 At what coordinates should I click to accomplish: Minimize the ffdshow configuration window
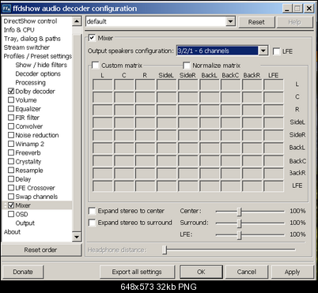point(288,9)
